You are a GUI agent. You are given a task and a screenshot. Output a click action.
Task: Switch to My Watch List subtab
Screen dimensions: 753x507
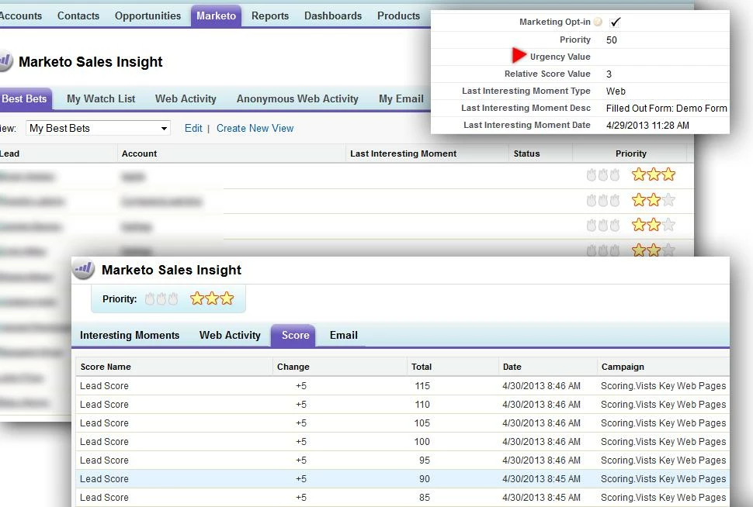tap(101, 98)
